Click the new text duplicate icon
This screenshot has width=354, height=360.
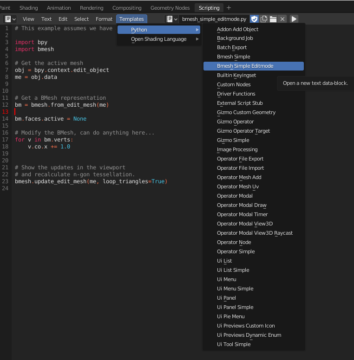[264, 19]
